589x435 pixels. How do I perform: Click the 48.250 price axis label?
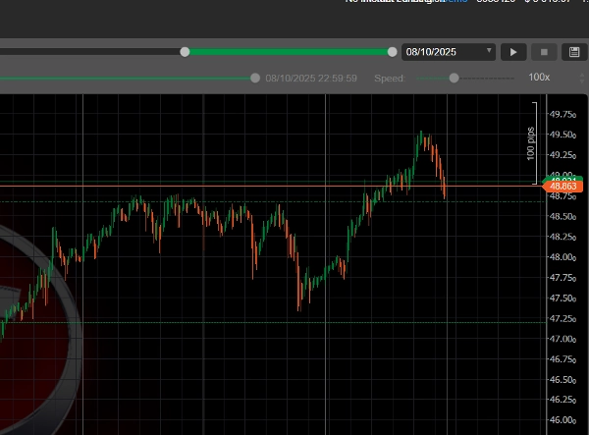pyautogui.click(x=562, y=237)
